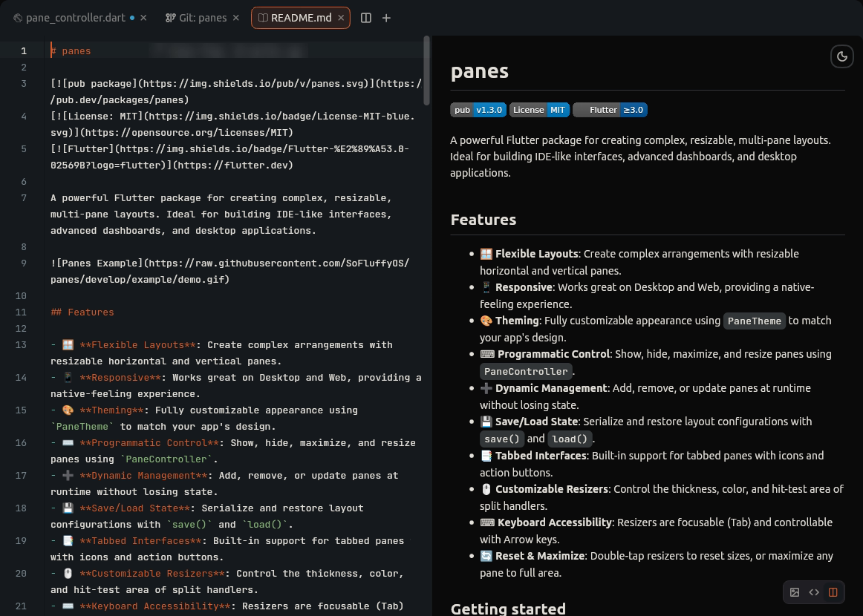Click the split editor icon in tab bar

pos(365,18)
